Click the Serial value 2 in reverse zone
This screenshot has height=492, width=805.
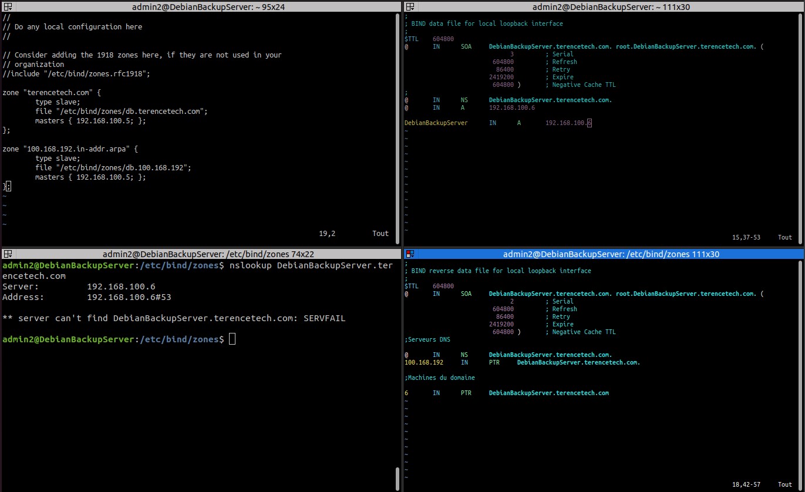pyautogui.click(x=512, y=301)
